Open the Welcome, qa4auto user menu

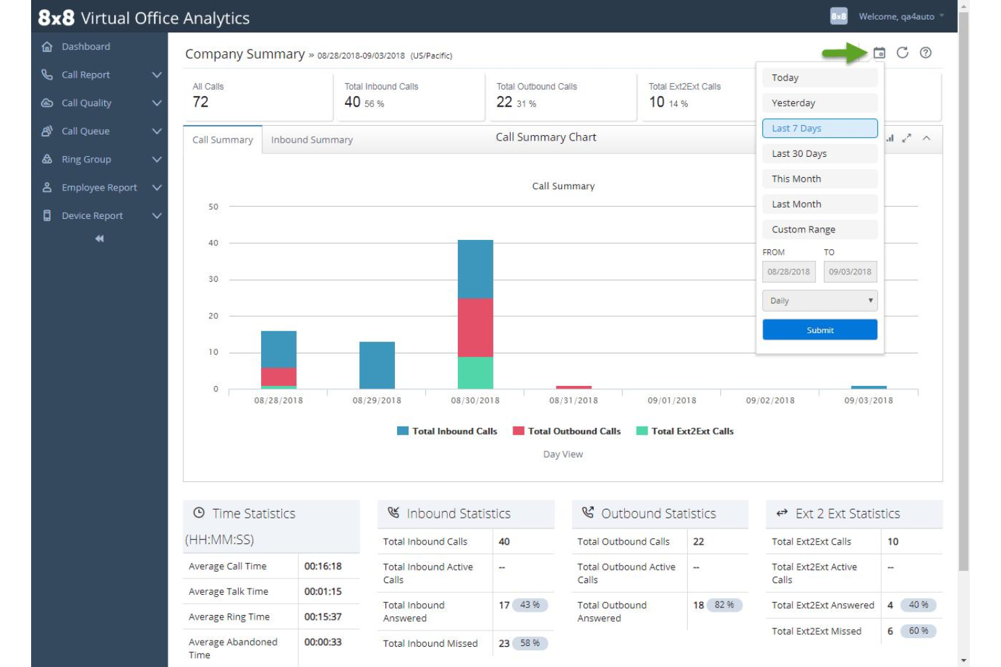click(901, 16)
